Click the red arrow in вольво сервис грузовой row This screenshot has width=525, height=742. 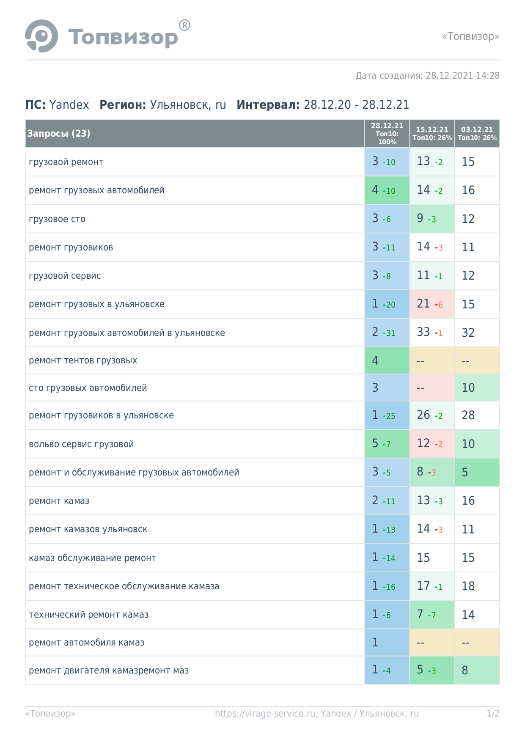[x=436, y=445]
